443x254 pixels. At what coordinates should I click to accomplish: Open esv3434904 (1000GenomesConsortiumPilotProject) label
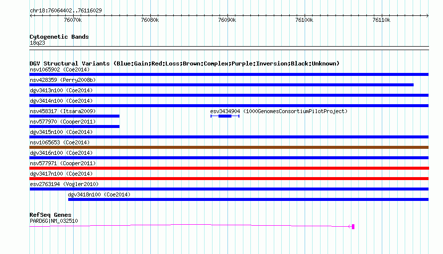279,111
